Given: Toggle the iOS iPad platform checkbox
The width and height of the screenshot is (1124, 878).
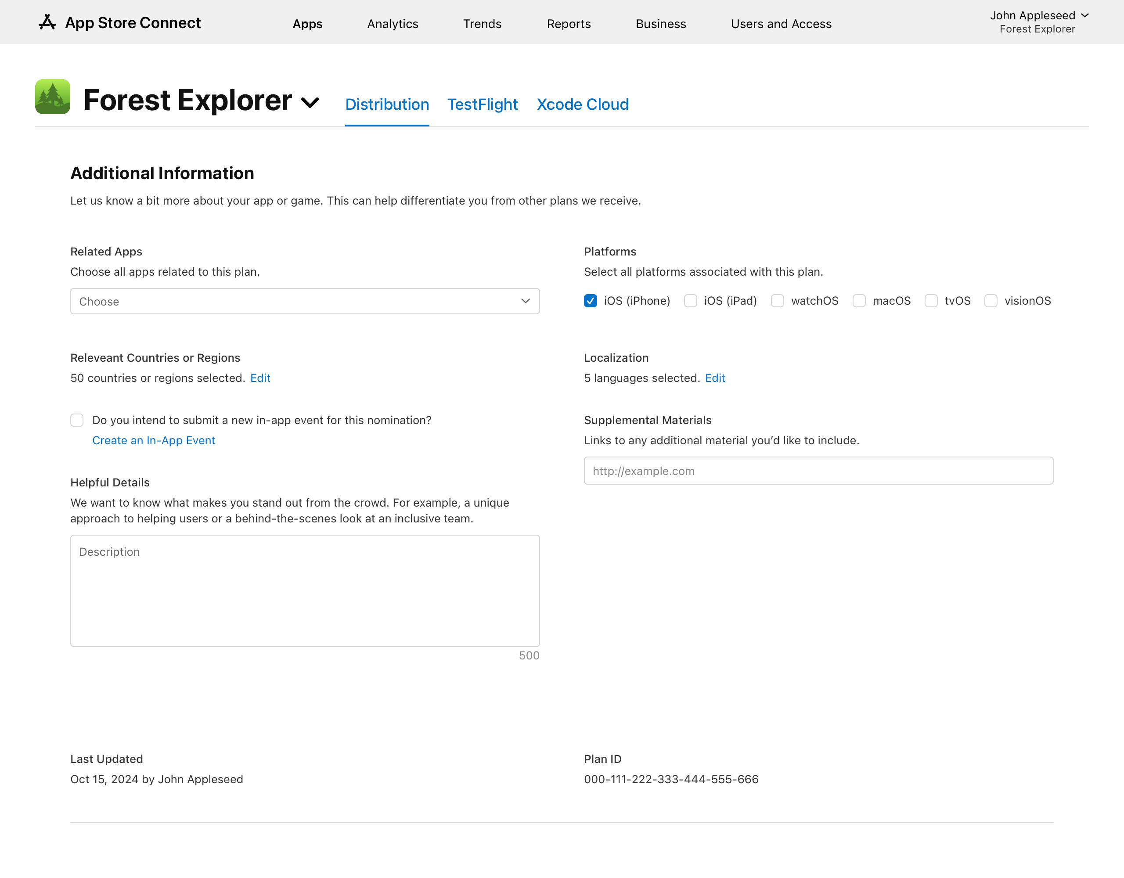Looking at the screenshot, I should point(691,300).
